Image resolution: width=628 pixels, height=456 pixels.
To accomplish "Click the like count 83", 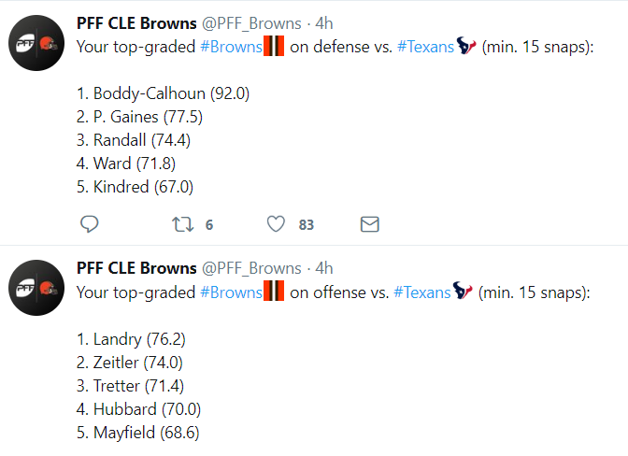I will [306, 225].
